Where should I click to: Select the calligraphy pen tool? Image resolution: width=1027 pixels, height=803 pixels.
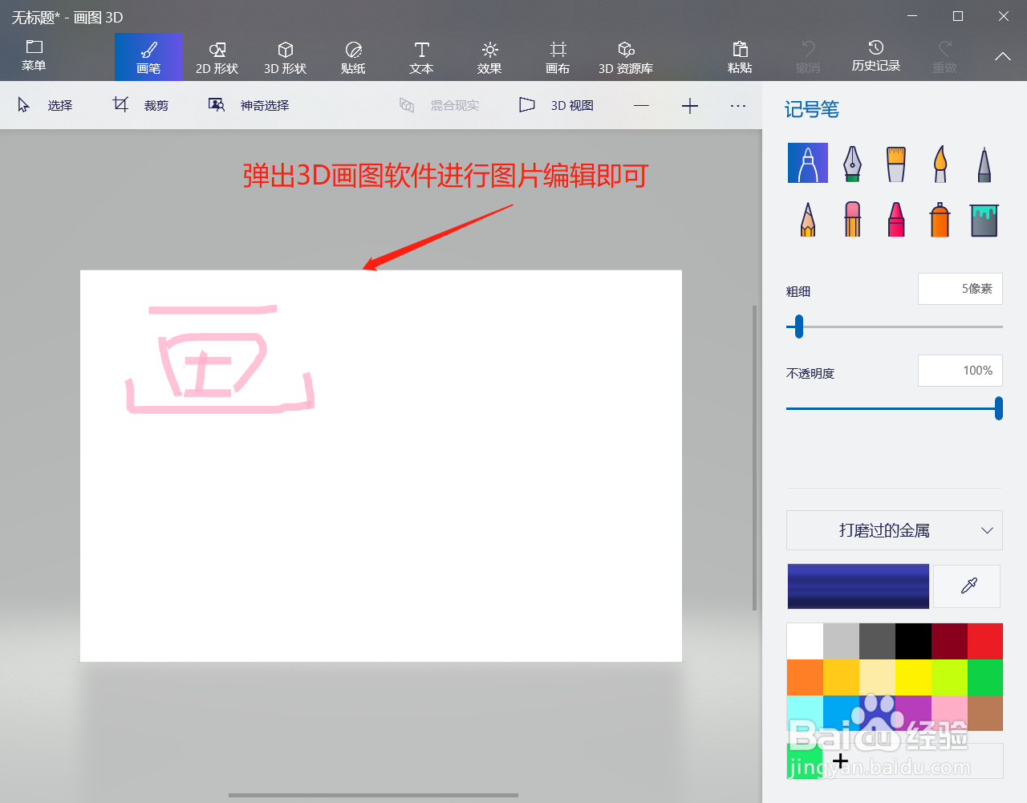[851, 162]
